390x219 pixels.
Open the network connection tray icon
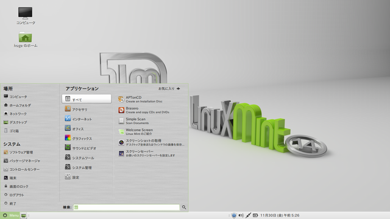248,215
